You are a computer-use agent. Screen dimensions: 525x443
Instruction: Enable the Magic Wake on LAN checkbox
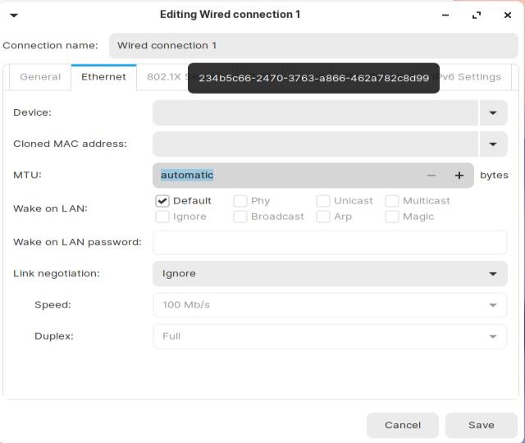click(x=392, y=217)
